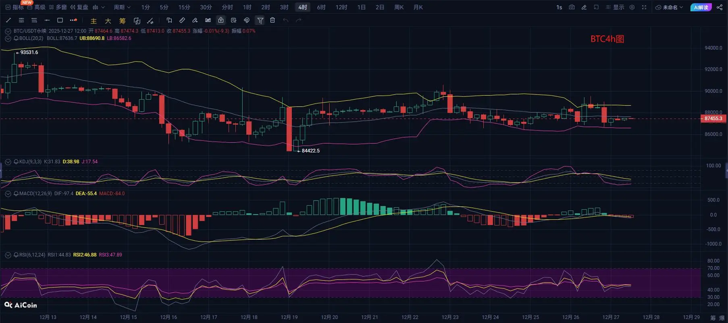Collapse the KDJ(9,3,3) indicator panel
The image size is (728, 323).
tap(8, 162)
